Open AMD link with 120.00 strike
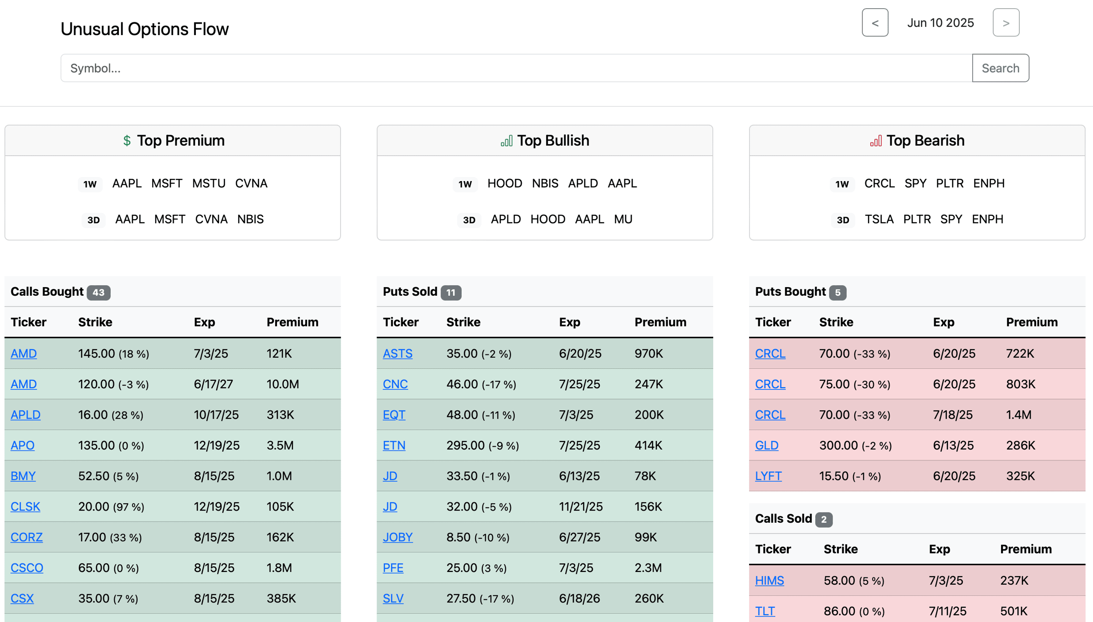 24,384
